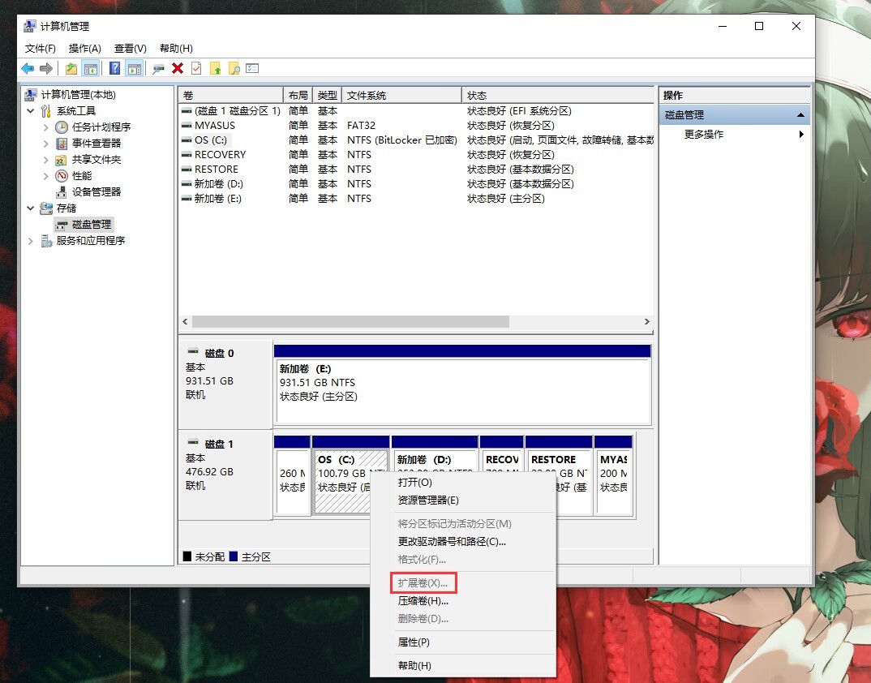Click the horizontal scrollbar right arrow
Viewport: 871px width, 683px height.
point(647,322)
